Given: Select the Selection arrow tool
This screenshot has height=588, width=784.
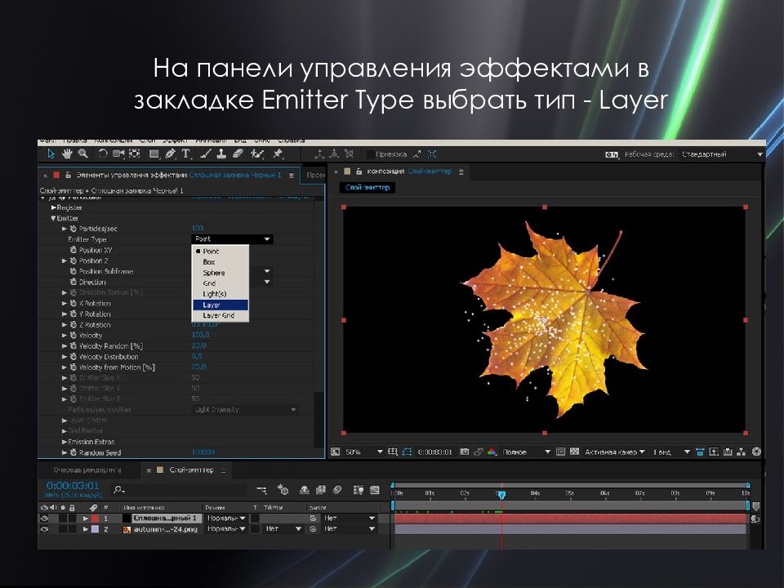Looking at the screenshot, I should pyautogui.click(x=51, y=154).
